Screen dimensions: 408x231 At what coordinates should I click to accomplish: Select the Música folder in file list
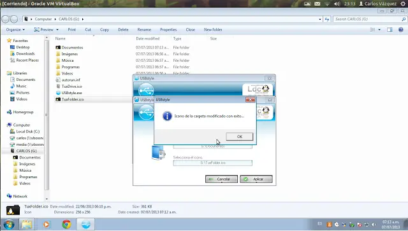(68, 60)
